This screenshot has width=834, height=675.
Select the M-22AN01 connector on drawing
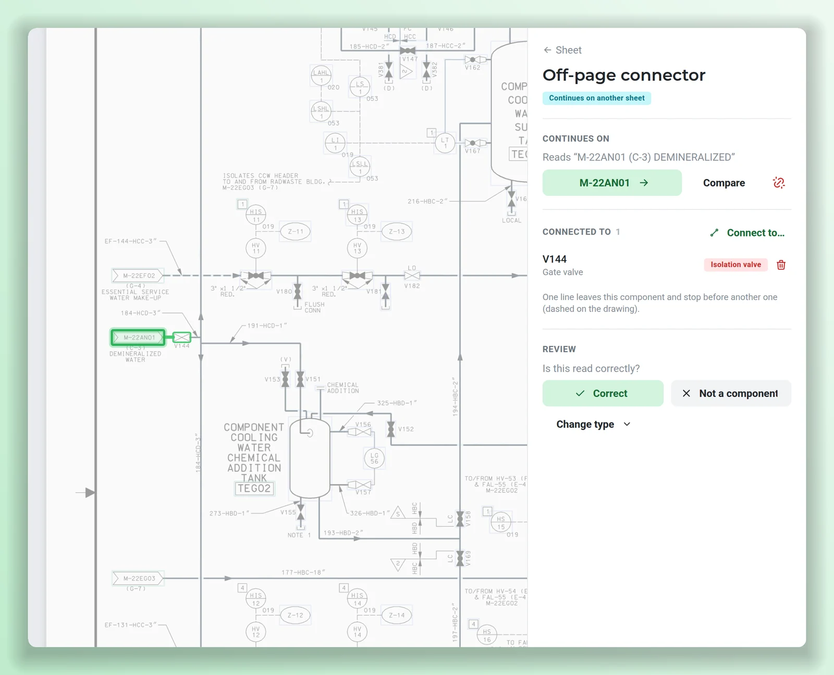click(138, 337)
